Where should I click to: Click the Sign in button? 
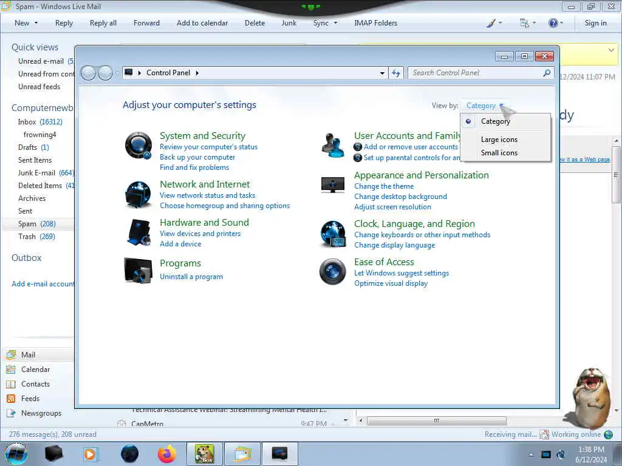tap(595, 23)
